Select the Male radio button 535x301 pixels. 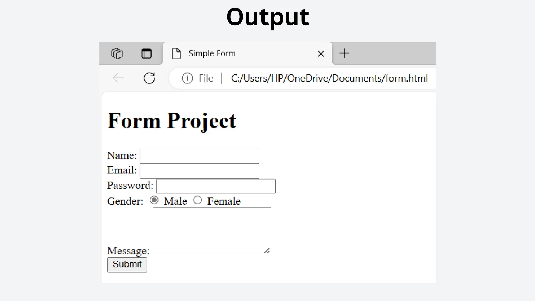coord(154,200)
